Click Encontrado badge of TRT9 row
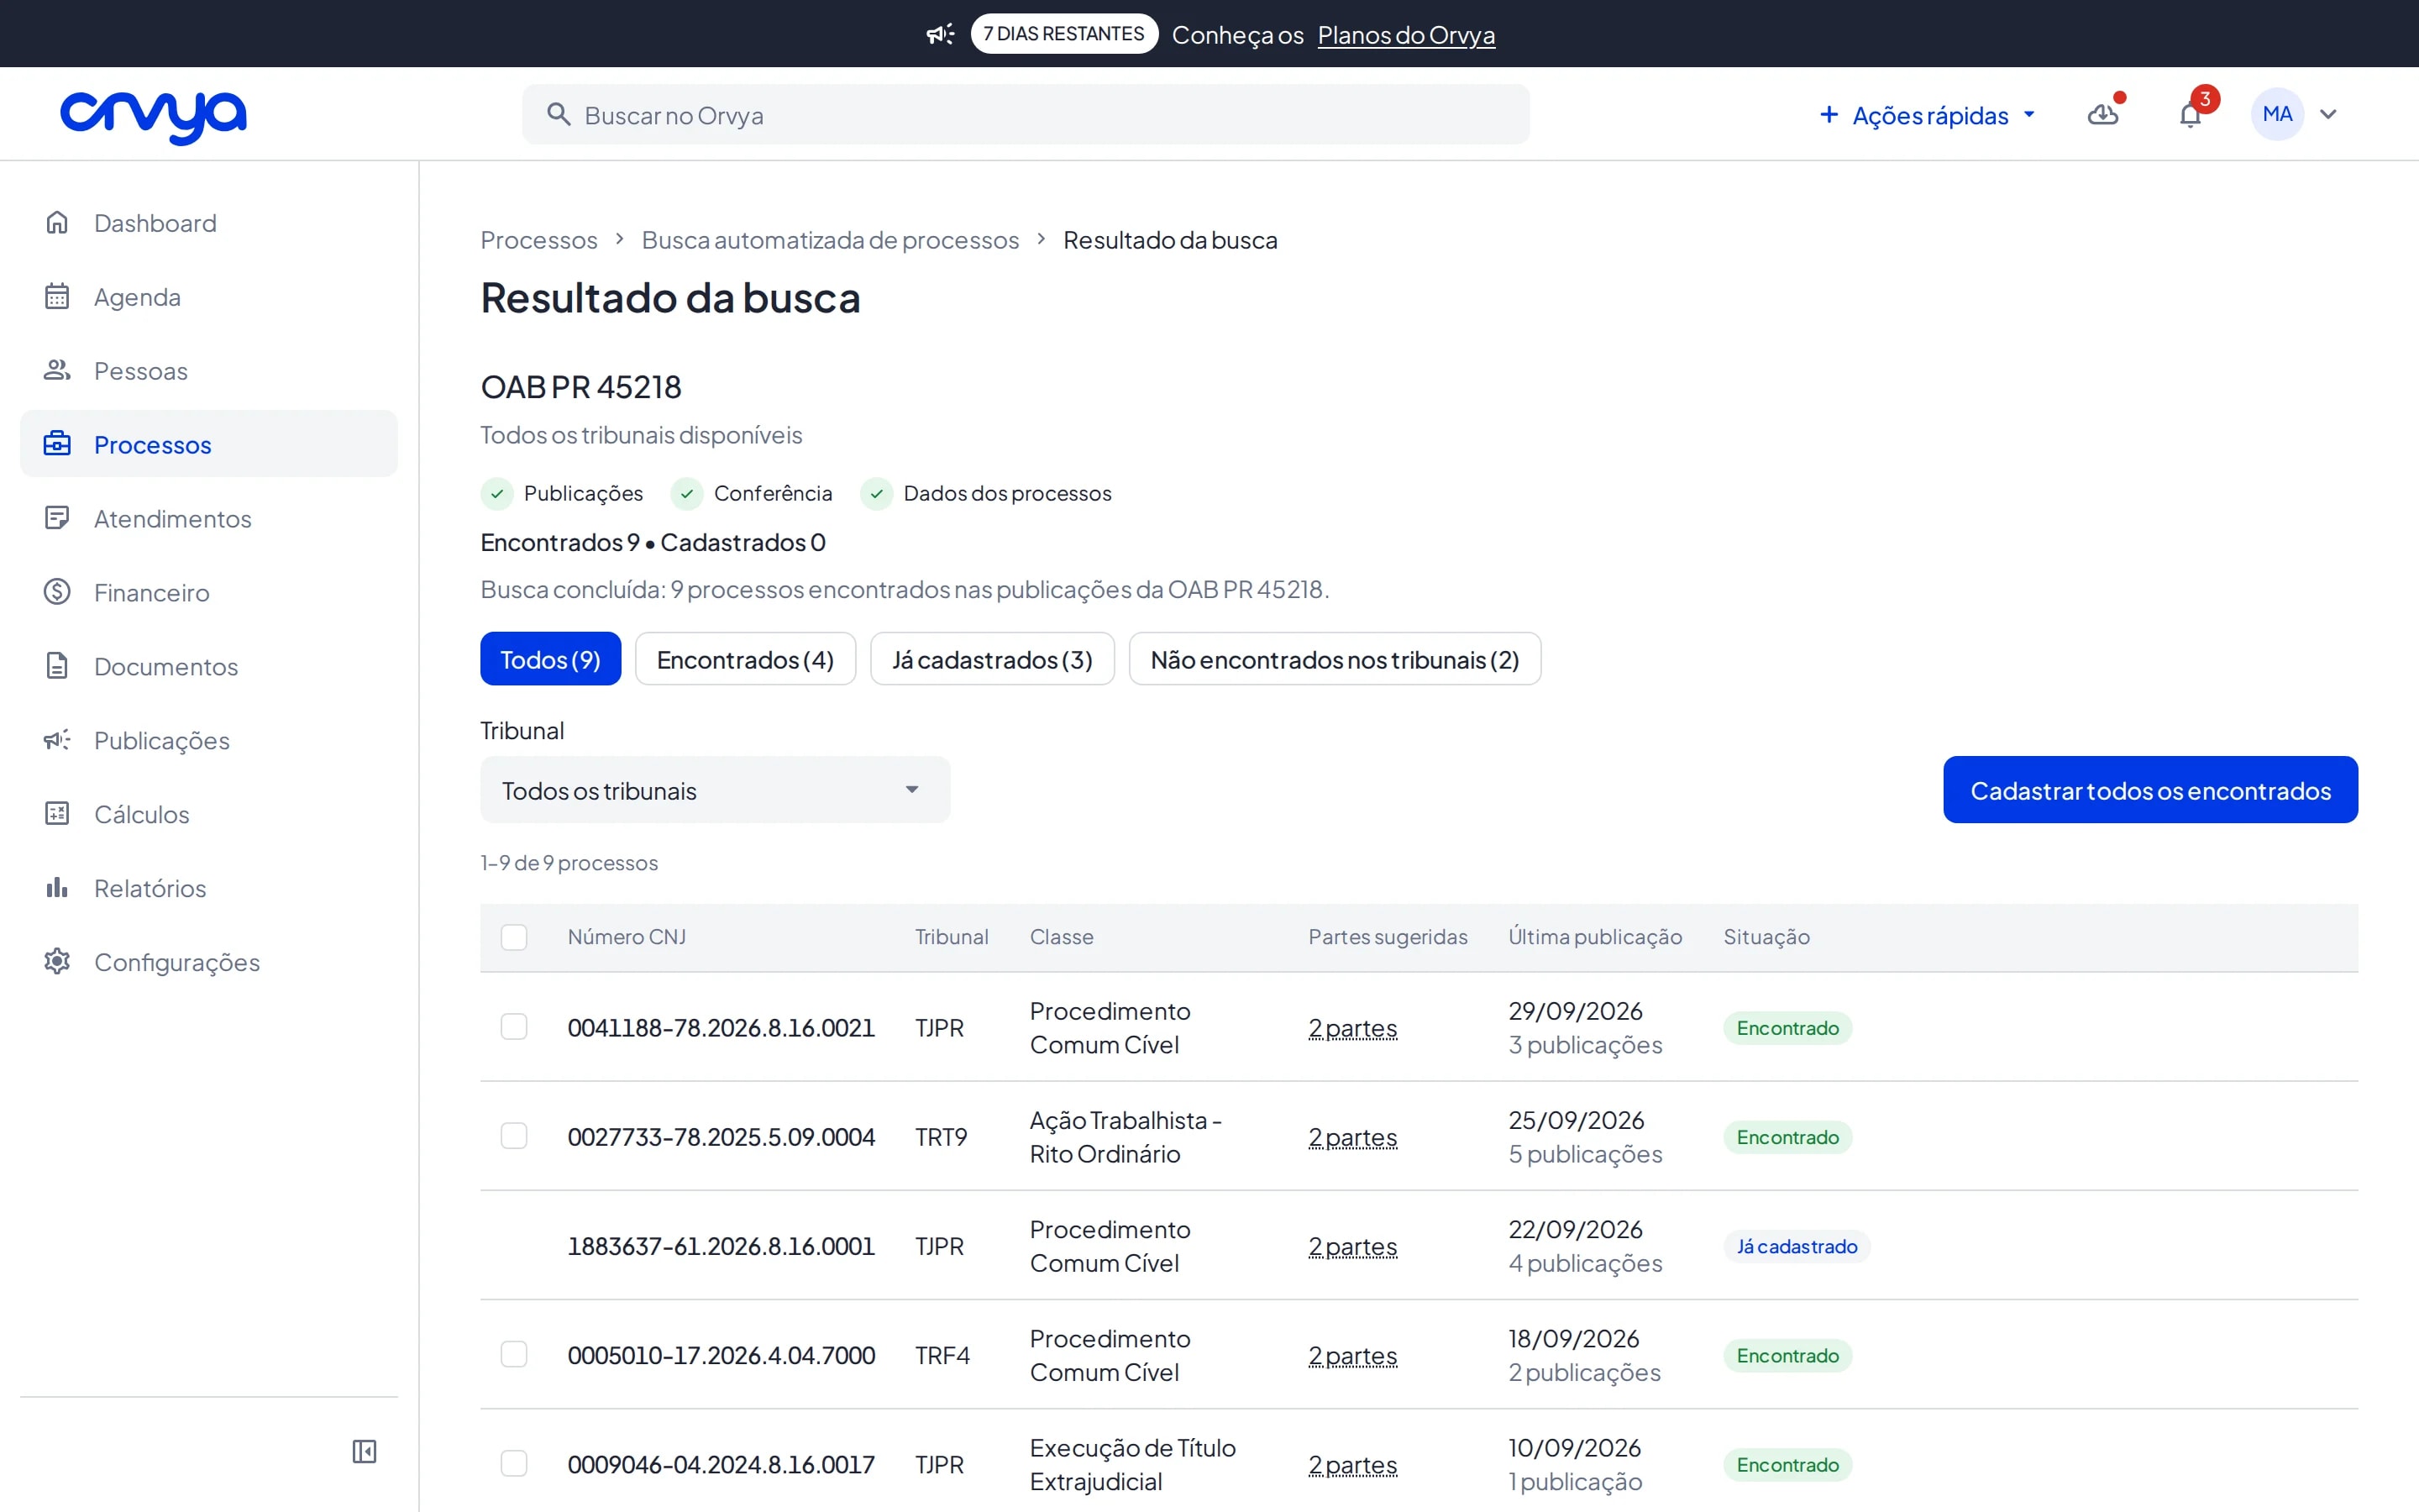Screen dimensions: 2419x1512 click(x=1787, y=1137)
